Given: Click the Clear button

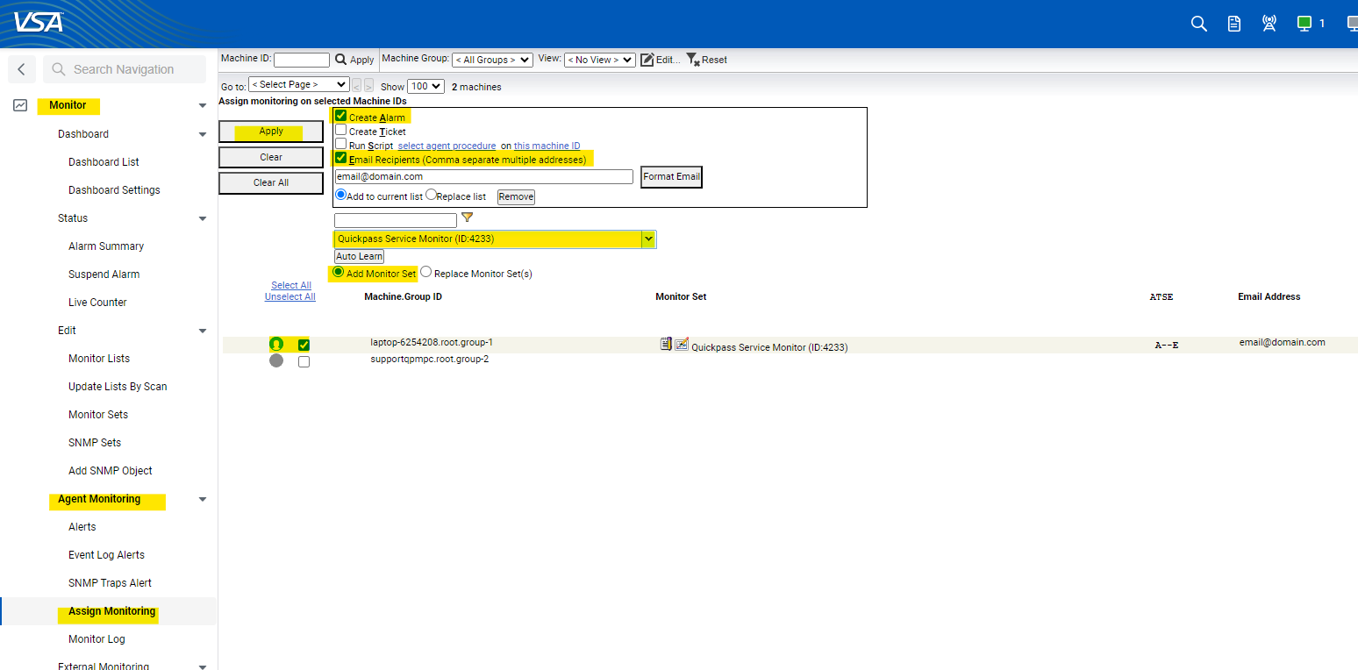Looking at the screenshot, I should [x=271, y=157].
